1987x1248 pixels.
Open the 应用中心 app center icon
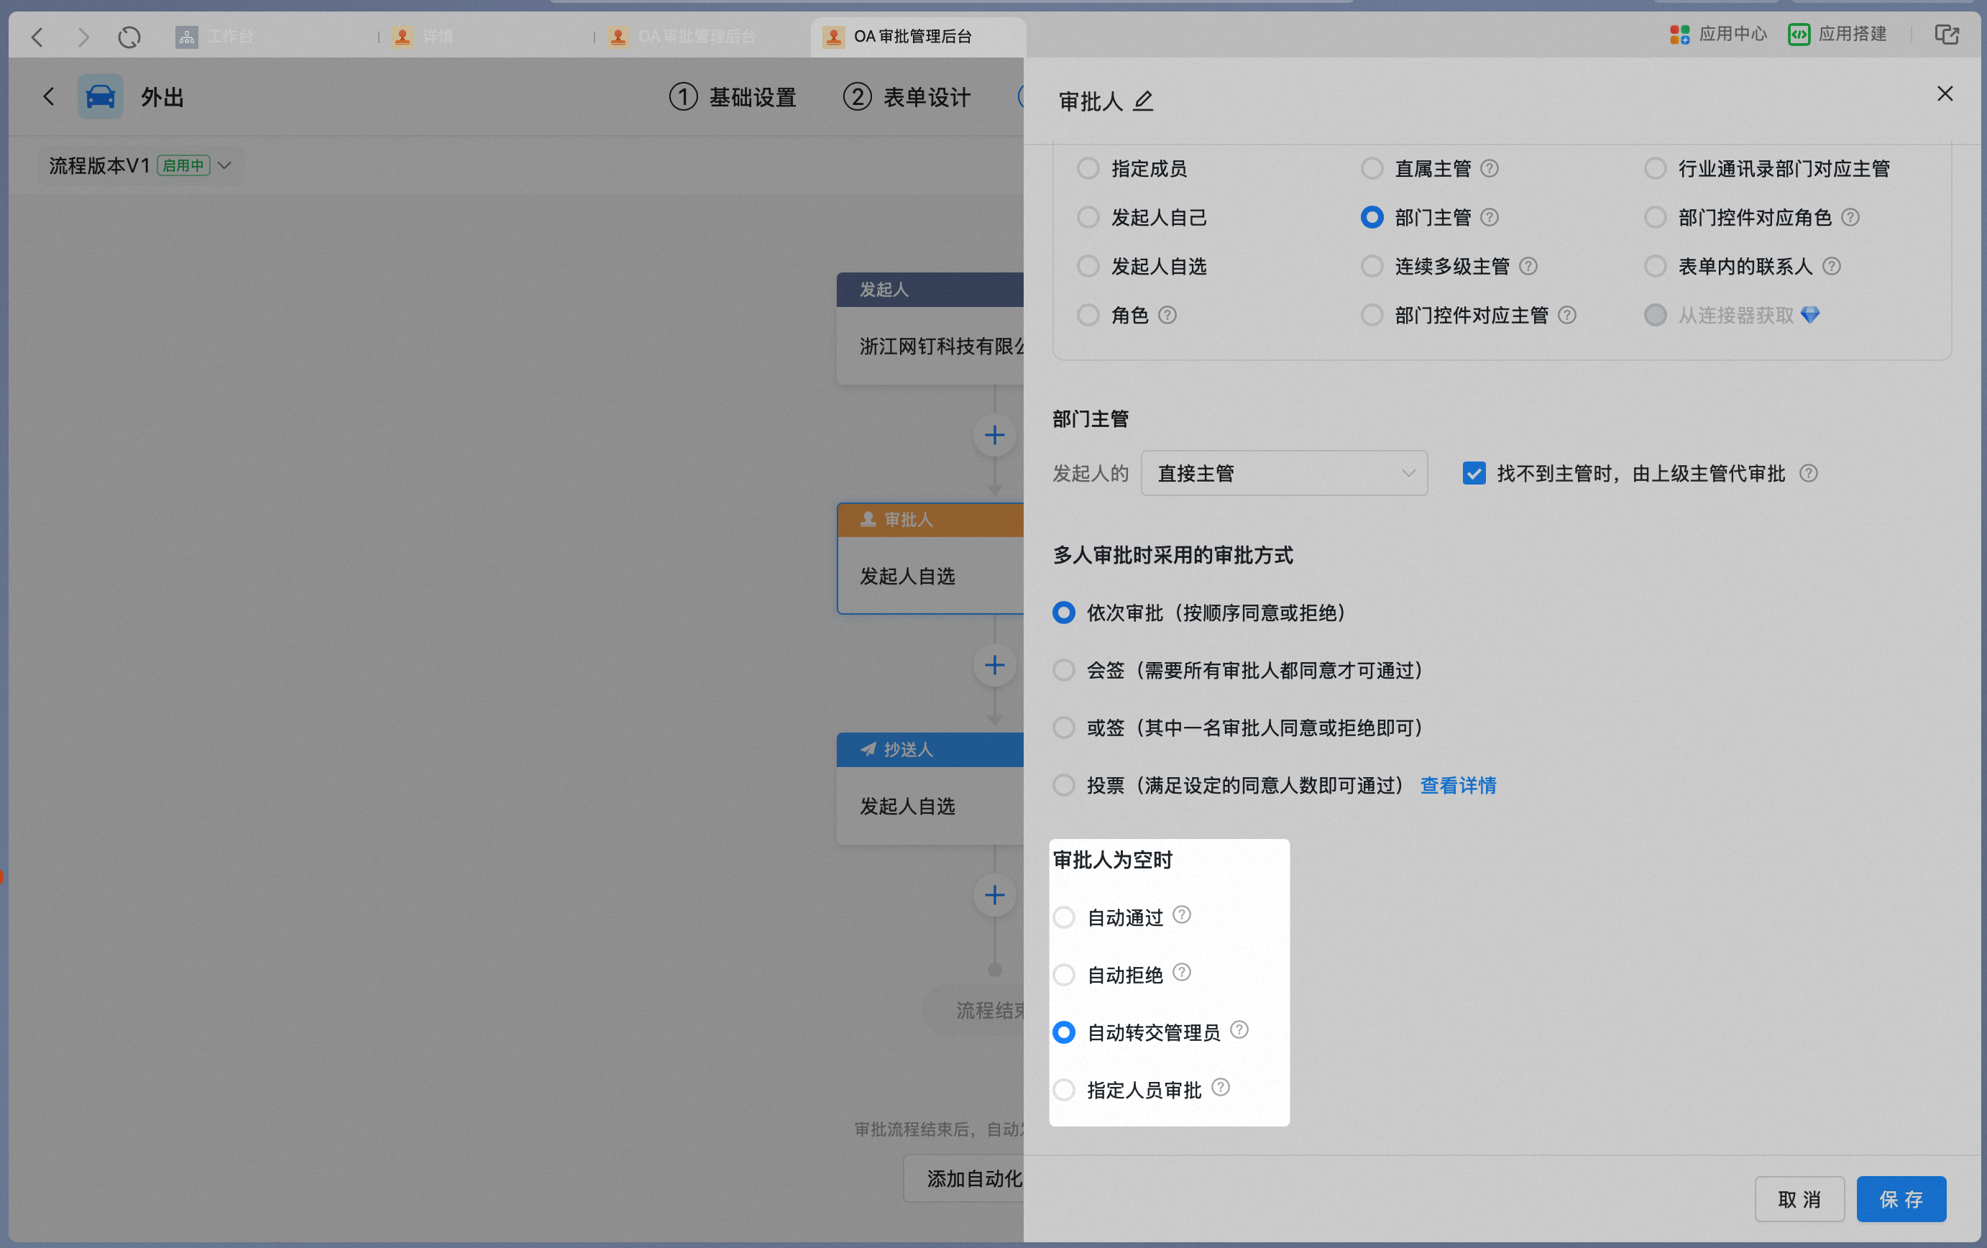tap(1679, 35)
